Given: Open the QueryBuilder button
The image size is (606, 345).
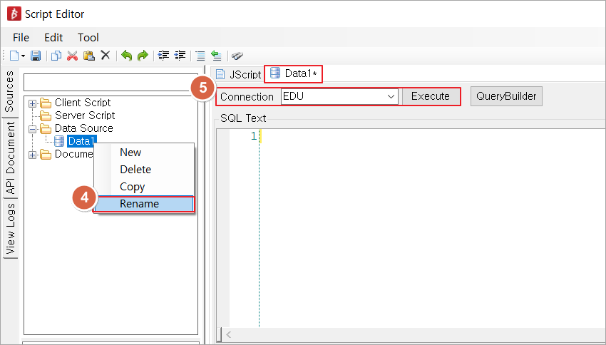Looking at the screenshot, I should tap(506, 96).
